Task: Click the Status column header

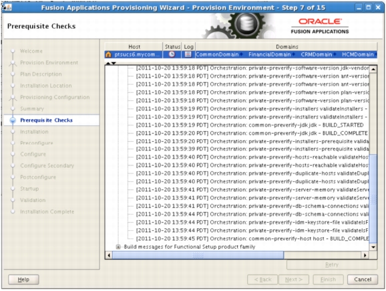Action: click(x=172, y=47)
